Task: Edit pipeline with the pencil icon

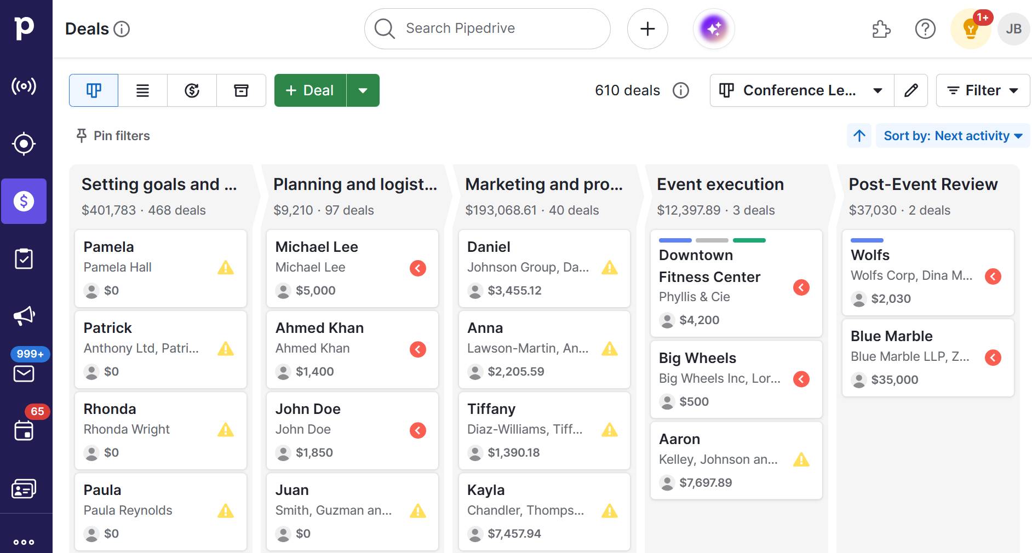Action: tap(911, 90)
